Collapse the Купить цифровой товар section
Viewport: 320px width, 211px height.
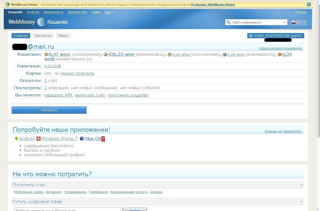point(301,202)
